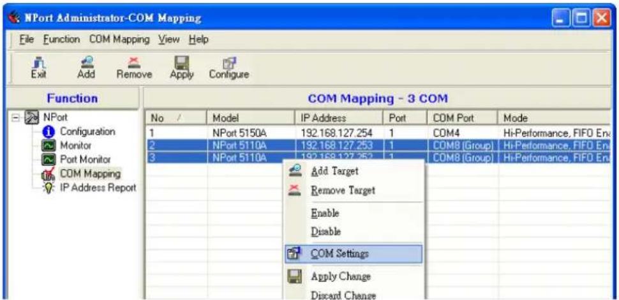Select COM Mapping in the function tree

[x=91, y=174]
